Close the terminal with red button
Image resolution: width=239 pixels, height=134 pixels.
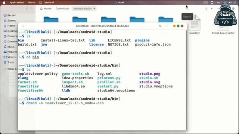[x=182, y=26]
